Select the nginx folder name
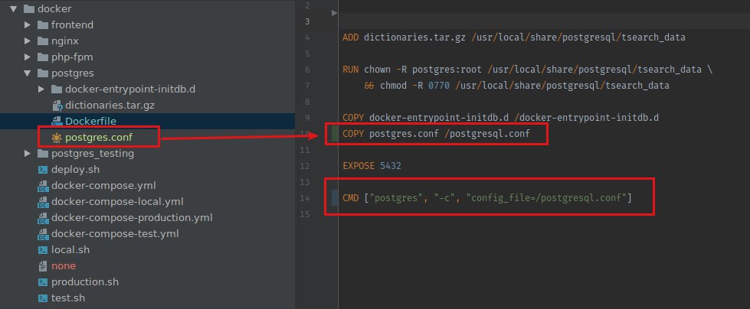750x309 pixels. click(x=65, y=41)
